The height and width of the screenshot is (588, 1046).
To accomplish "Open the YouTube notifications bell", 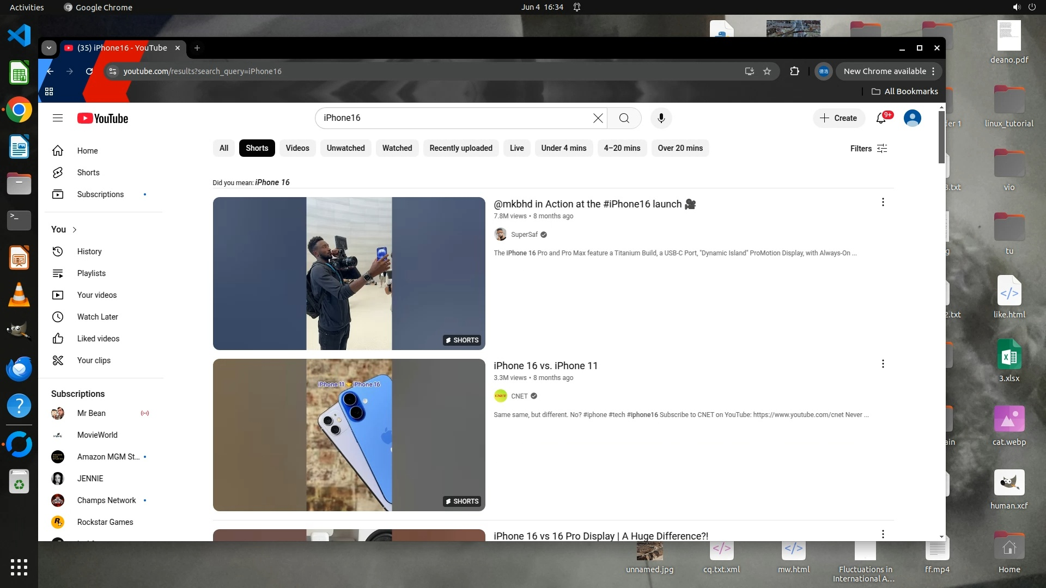I will [x=881, y=118].
